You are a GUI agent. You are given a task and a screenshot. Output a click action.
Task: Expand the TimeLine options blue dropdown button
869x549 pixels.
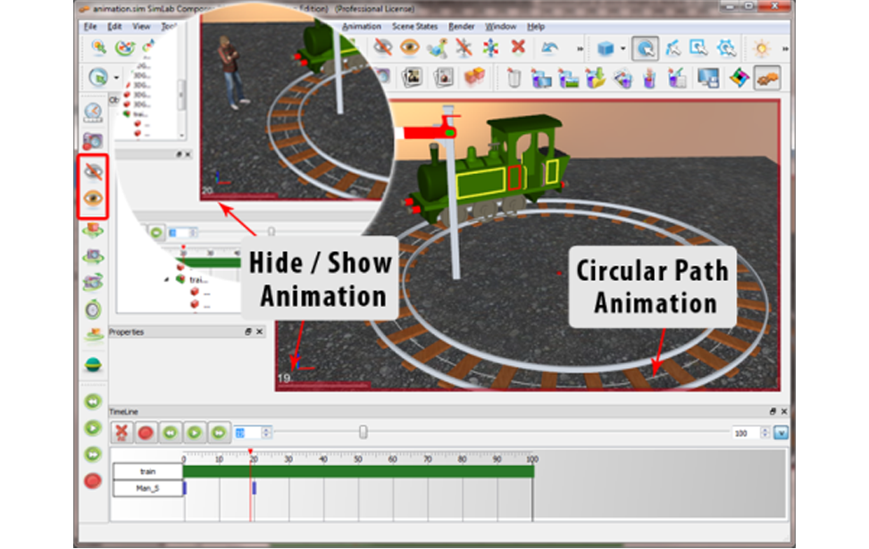click(x=781, y=433)
